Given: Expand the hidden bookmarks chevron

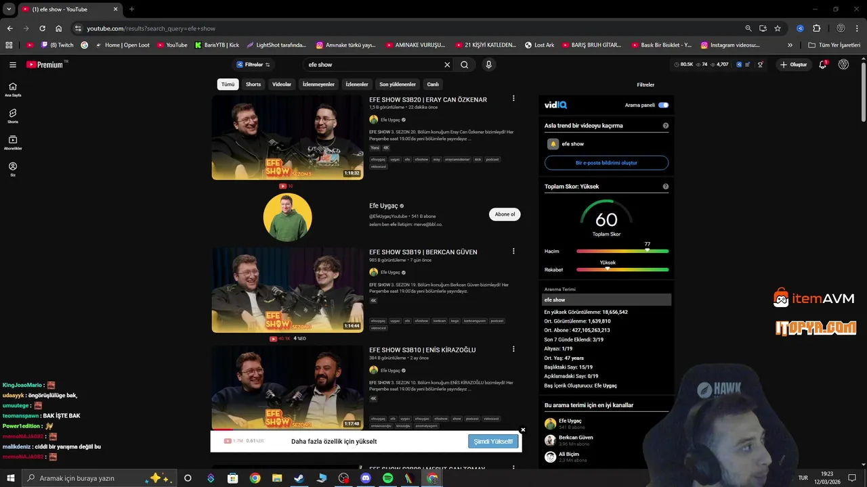Looking at the screenshot, I should [x=790, y=45].
